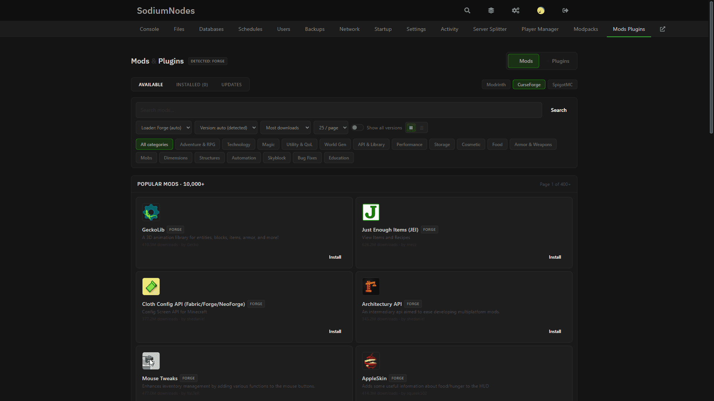This screenshot has height=401, width=714.
Task: Open the Network tab
Action: [x=349, y=29]
